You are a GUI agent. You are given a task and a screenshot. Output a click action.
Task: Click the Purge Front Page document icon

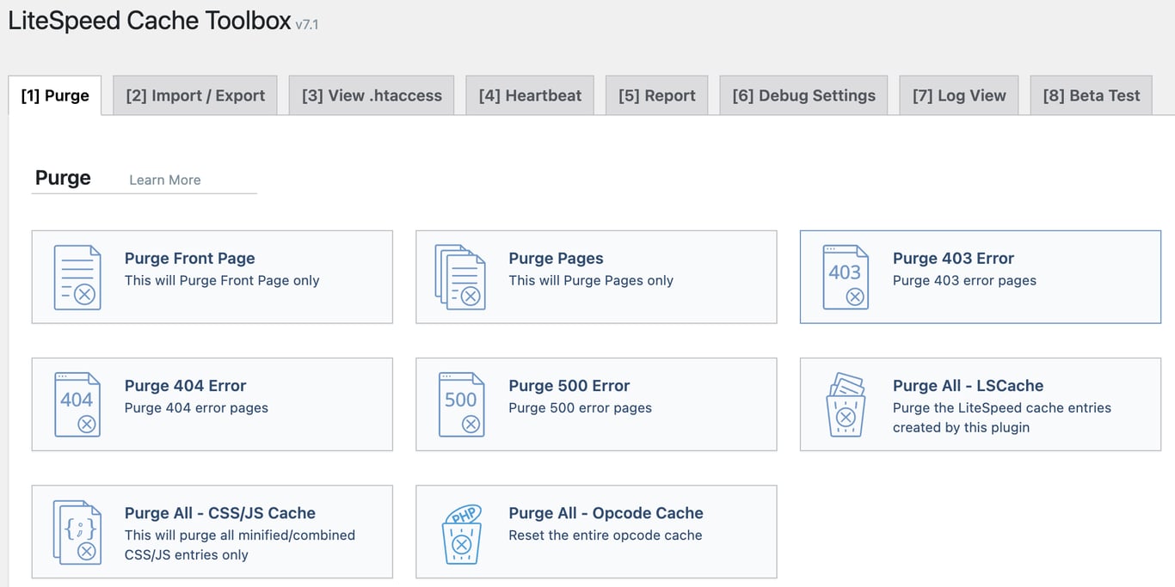tap(77, 275)
